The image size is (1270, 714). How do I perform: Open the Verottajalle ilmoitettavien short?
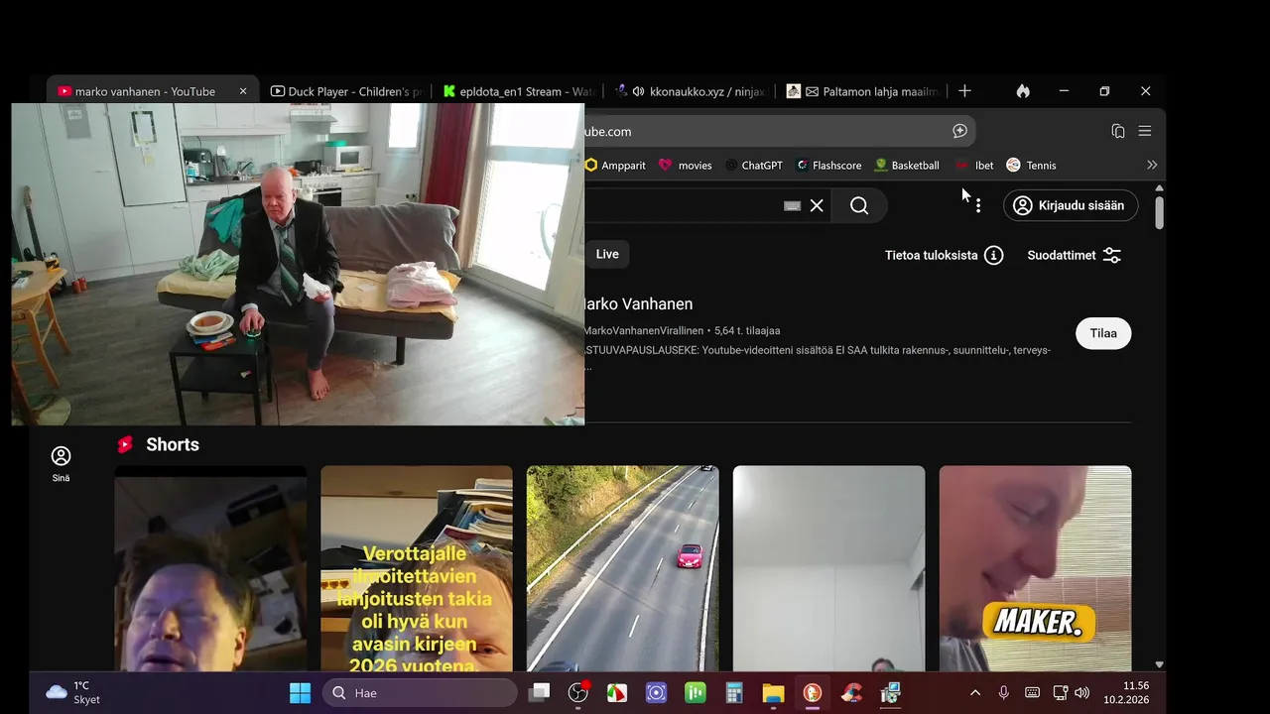pos(417,568)
